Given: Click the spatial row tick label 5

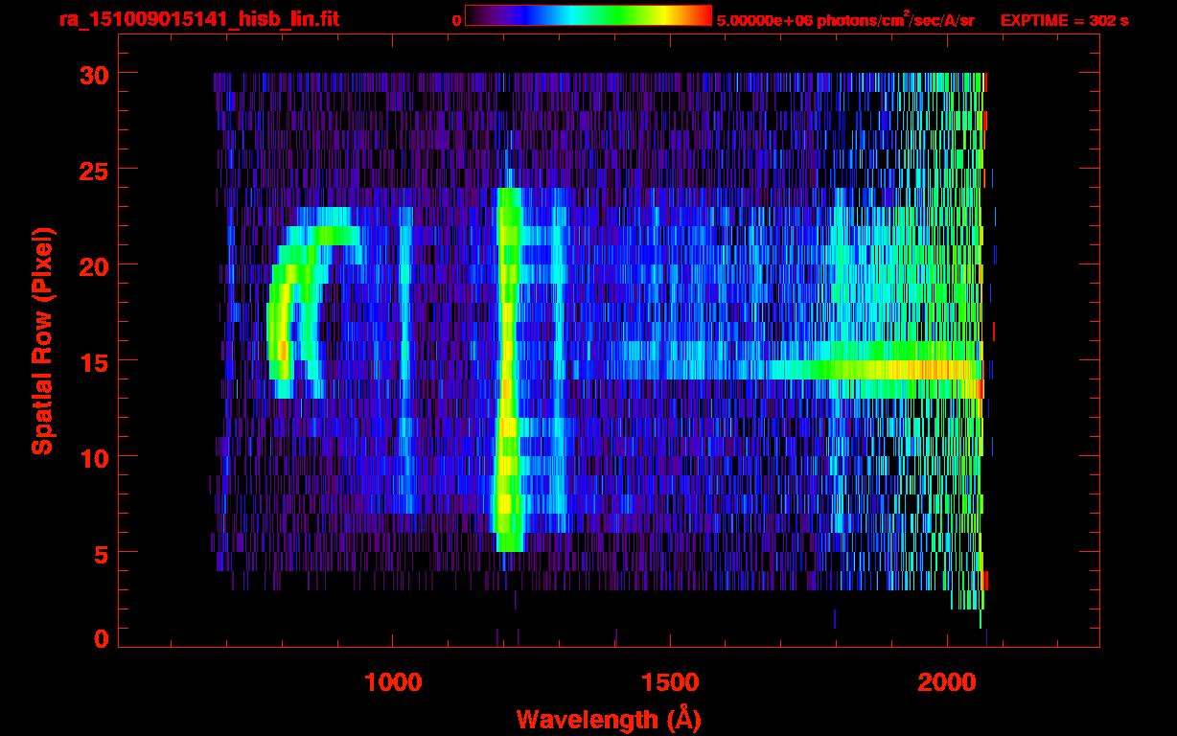Looking at the screenshot, I should tap(103, 553).
